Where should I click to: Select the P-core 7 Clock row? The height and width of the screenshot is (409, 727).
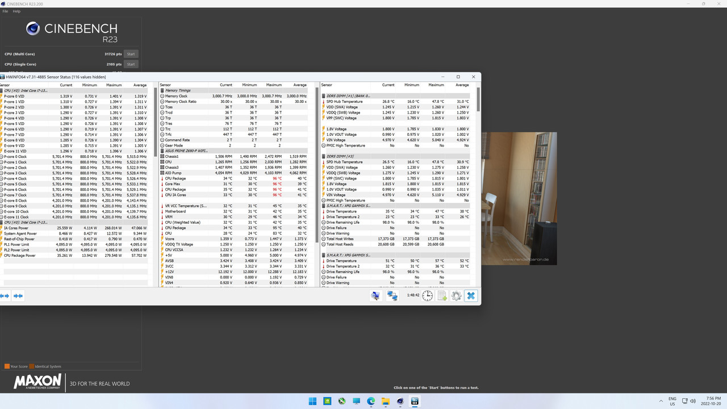coord(74,195)
